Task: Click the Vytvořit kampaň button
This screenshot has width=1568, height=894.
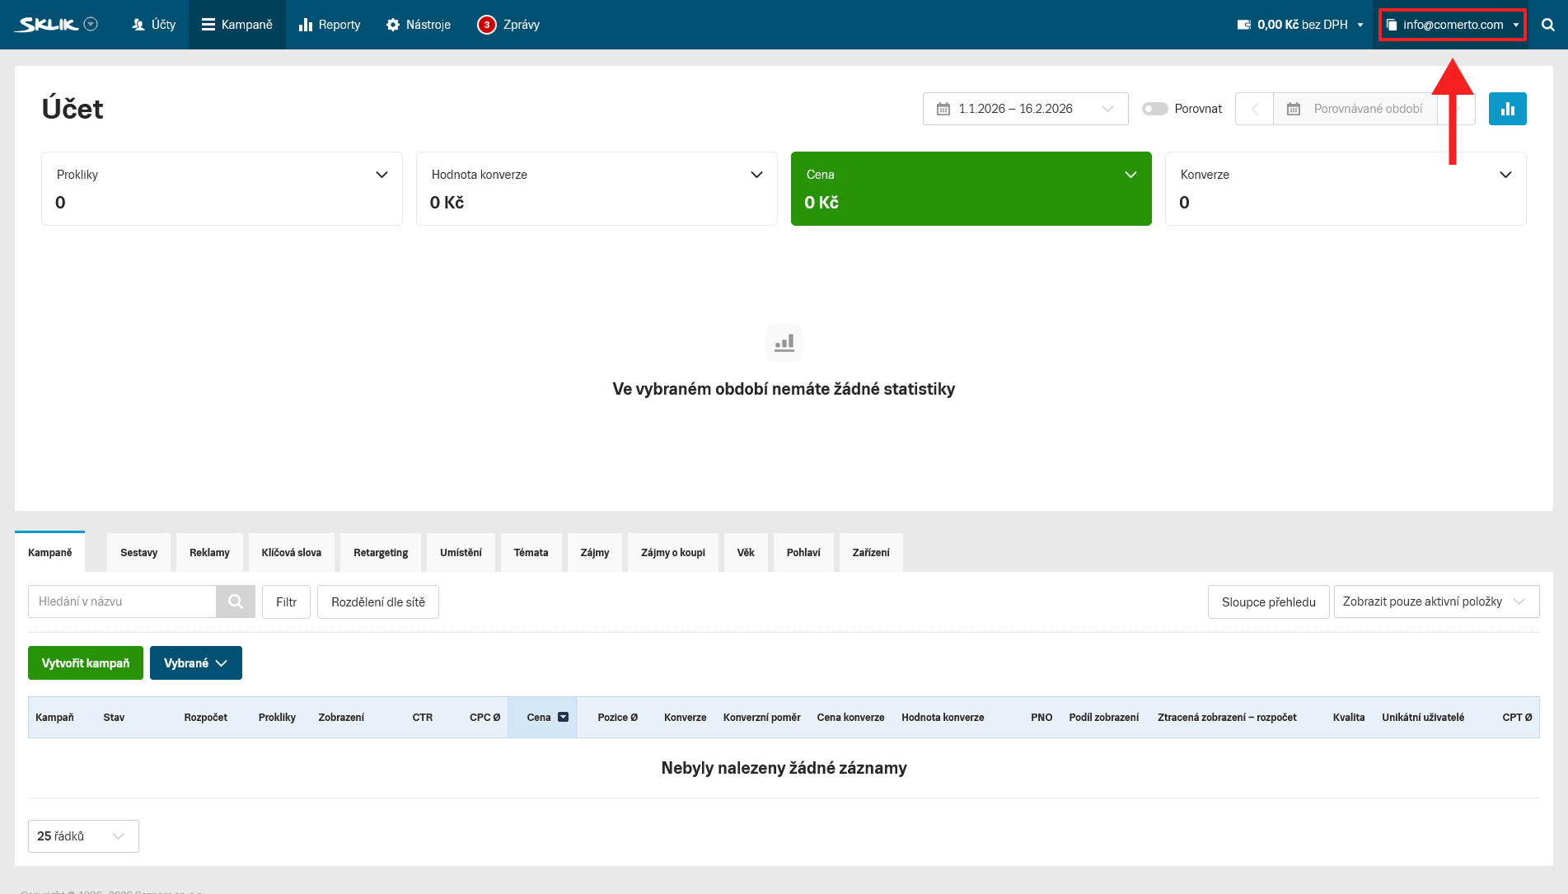Action: (86, 662)
